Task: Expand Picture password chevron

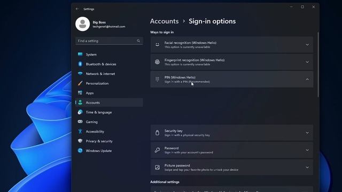Action: (307, 167)
